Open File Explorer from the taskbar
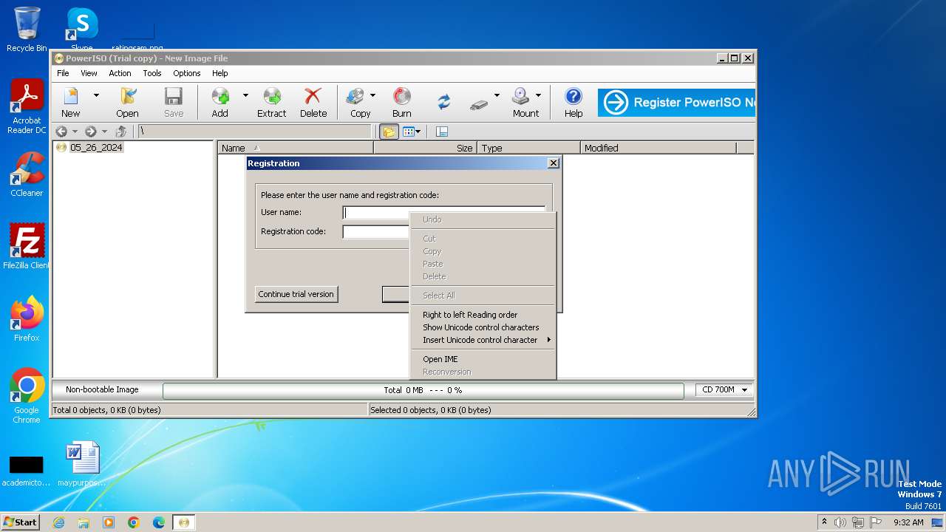This screenshot has width=946, height=532. coord(84,522)
